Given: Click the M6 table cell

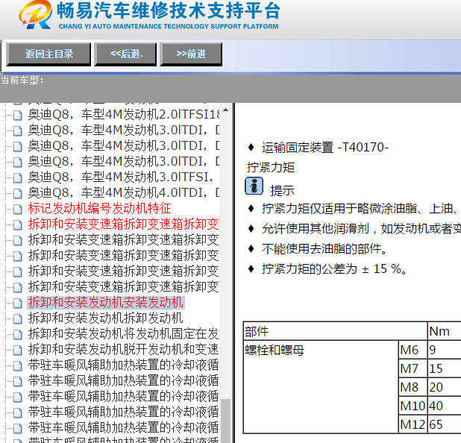Looking at the screenshot, I should coord(413,350).
